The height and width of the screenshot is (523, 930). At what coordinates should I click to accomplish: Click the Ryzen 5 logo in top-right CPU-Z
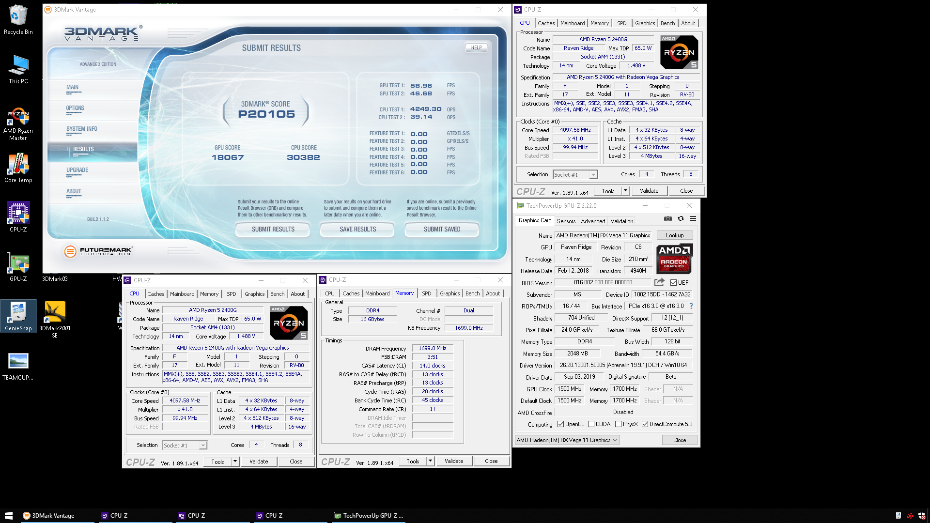(x=679, y=52)
